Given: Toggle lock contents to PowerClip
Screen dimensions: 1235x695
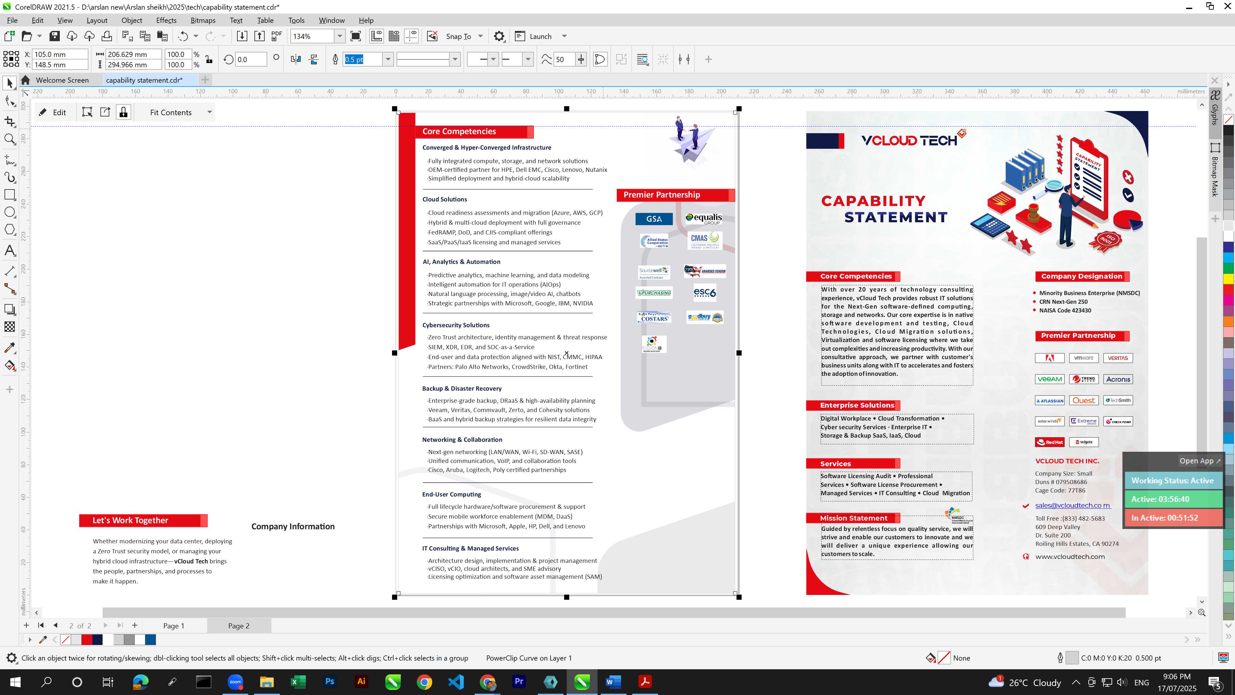Looking at the screenshot, I should 124,112.
